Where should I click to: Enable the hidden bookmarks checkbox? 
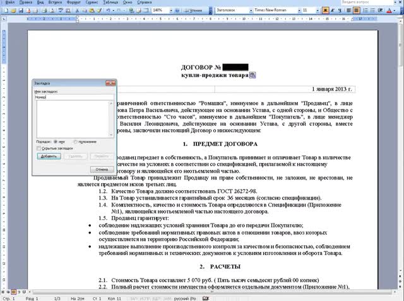[x=39, y=149]
